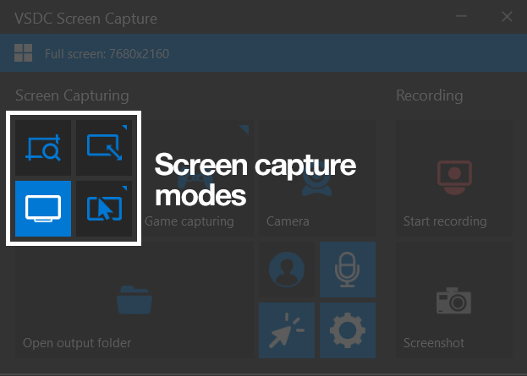This screenshot has height=376, width=527.
Task: Select the window capture mode with cursor
Action: point(105,208)
